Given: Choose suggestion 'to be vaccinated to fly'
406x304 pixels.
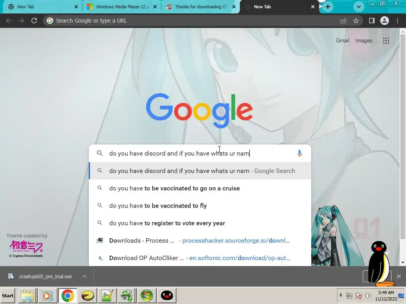Looking at the screenshot, I should [x=200, y=206].
